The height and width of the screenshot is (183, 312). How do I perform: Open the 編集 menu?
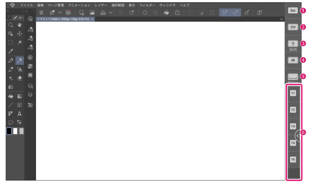tap(41, 5)
